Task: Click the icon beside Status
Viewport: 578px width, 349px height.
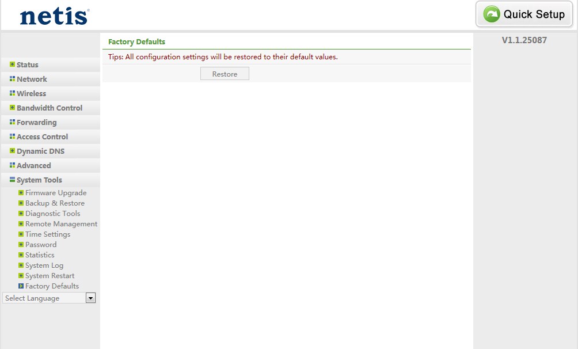Action: tap(12, 65)
